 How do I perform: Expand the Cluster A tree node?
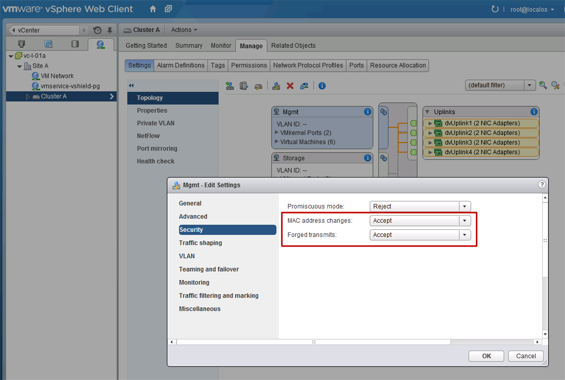click(x=28, y=96)
